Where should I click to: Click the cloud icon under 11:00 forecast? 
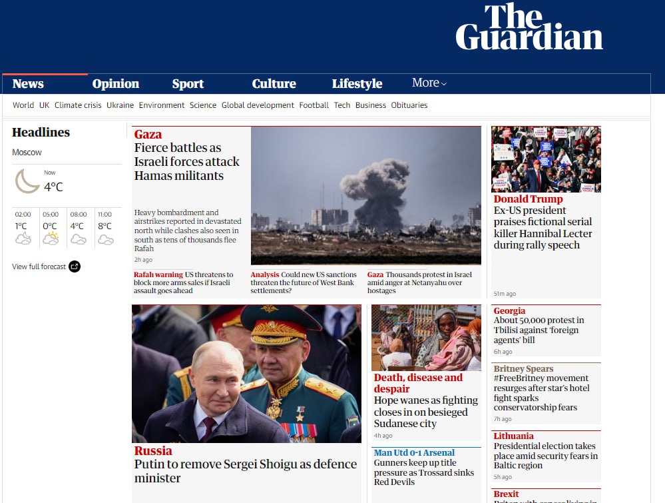pos(106,241)
